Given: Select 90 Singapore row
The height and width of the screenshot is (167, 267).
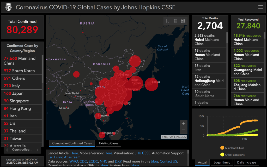Looking at the screenshot, I should [x=21, y=101].
